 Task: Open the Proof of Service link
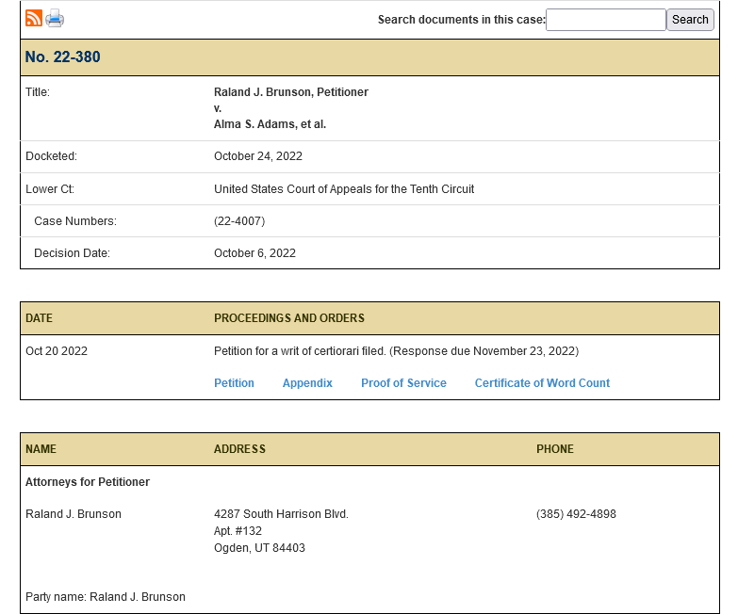pyautogui.click(x=403, y=383)
